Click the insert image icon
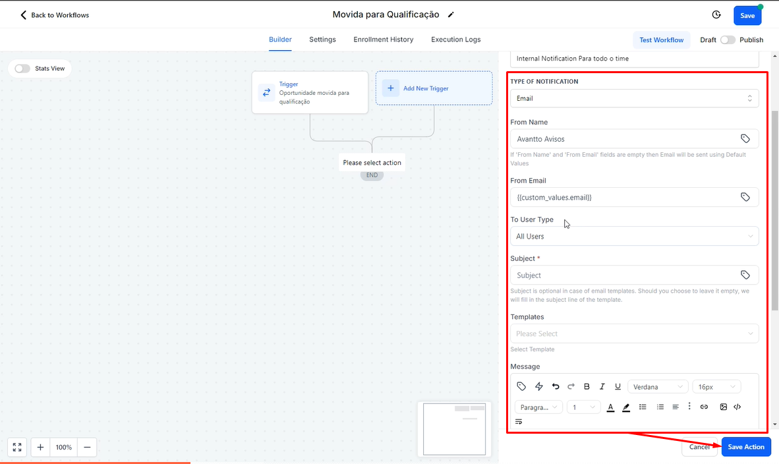Screen dimensions: 779x464 tap(723, 407)
